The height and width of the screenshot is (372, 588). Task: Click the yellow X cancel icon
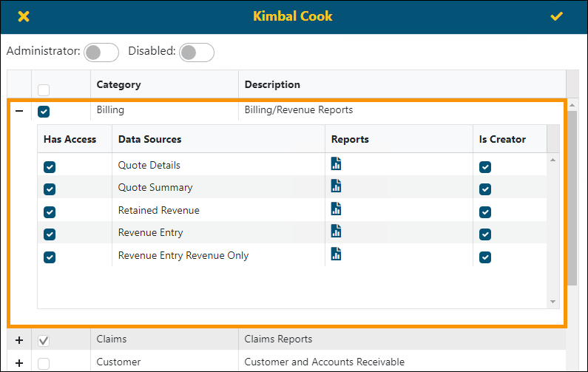[24, 16]
